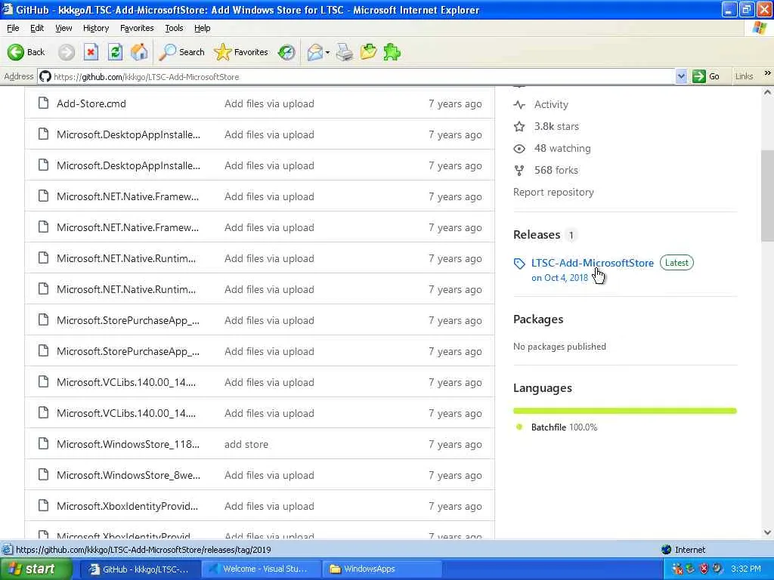Click the green puzzle piece icon
The image size is (774, 580).
click(392, 52)
